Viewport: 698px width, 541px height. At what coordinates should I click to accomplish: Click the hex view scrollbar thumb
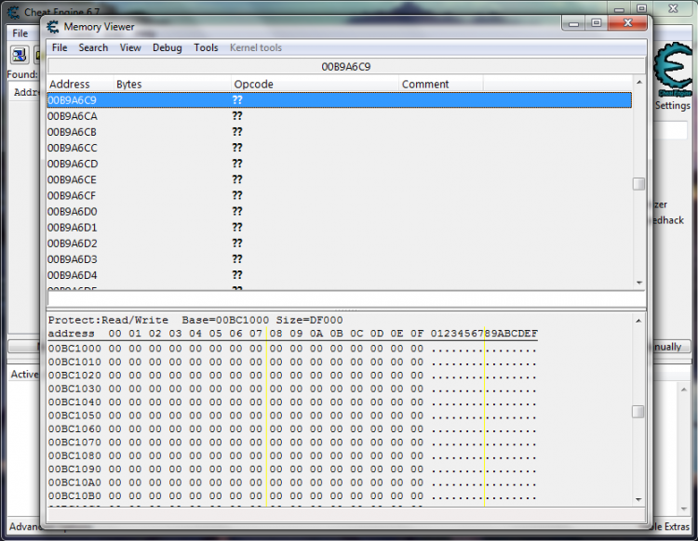pos(638,412)
